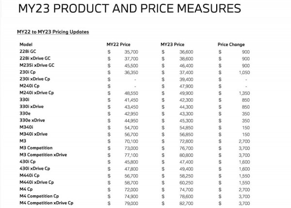Select the "M3 Competition xDrive" model label

point(43,155)
